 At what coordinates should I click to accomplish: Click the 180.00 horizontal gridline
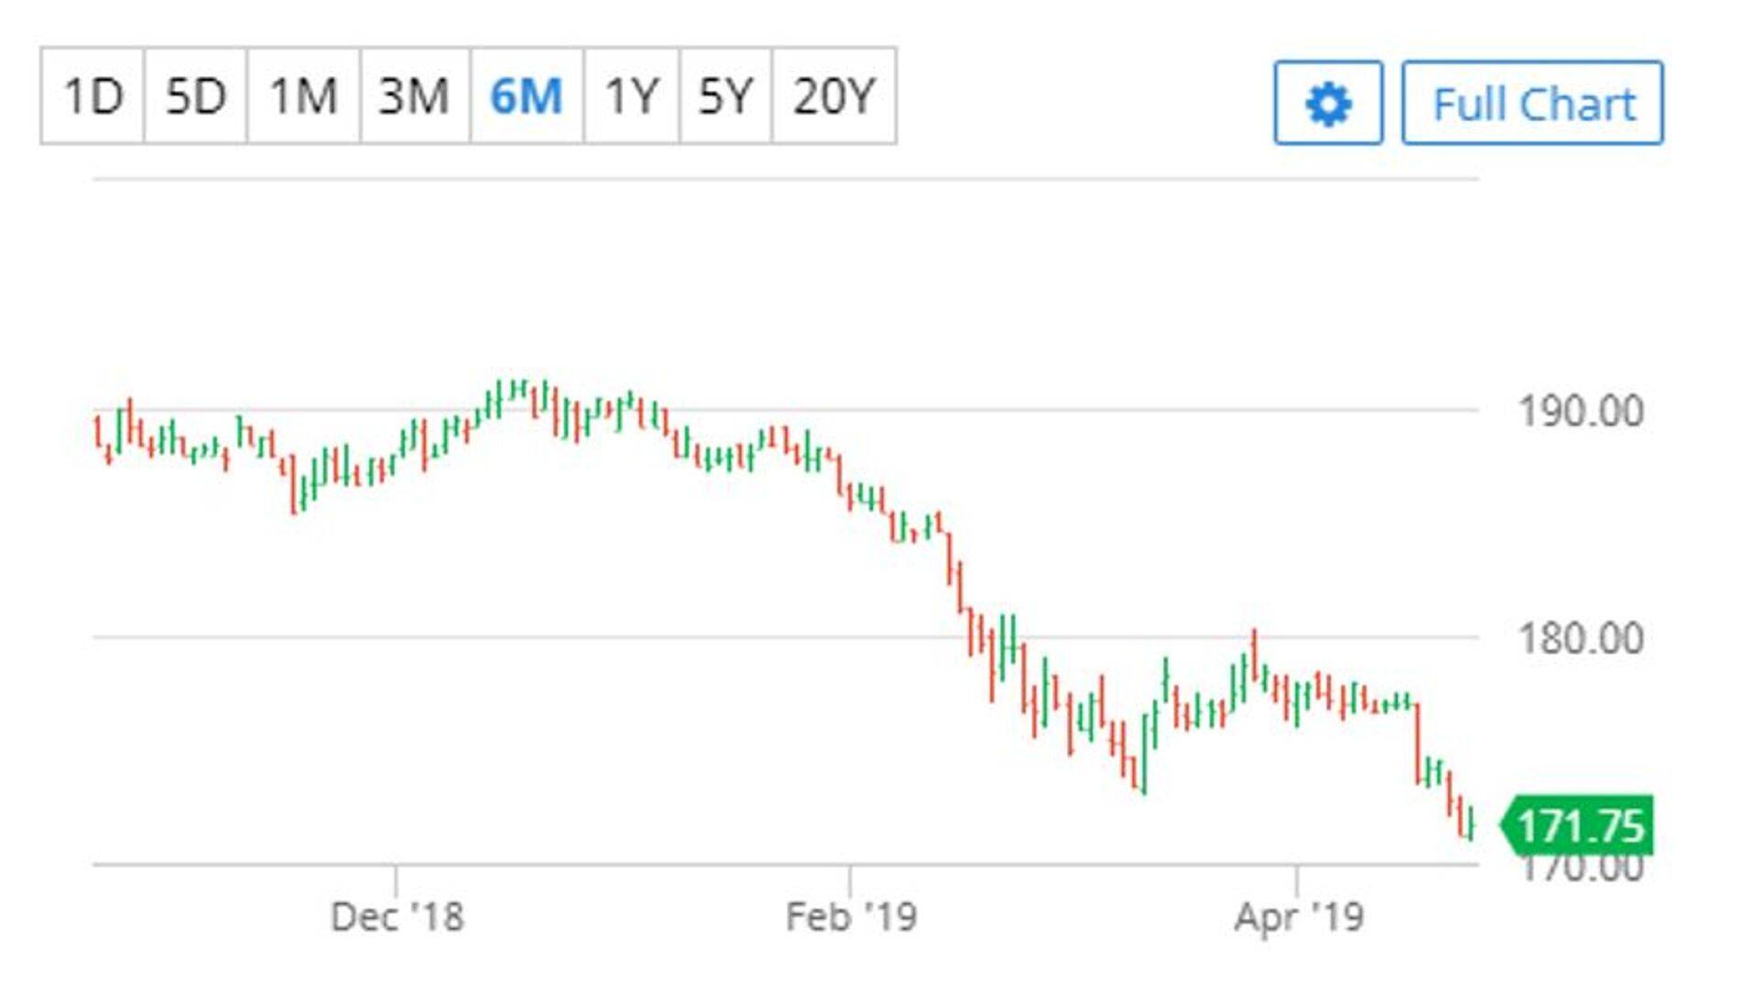click(550, 636)
